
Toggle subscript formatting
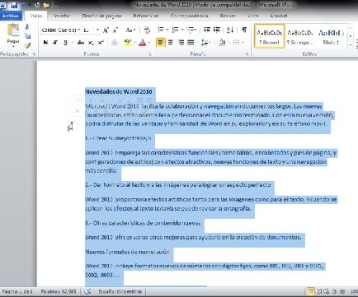[91, 43]
